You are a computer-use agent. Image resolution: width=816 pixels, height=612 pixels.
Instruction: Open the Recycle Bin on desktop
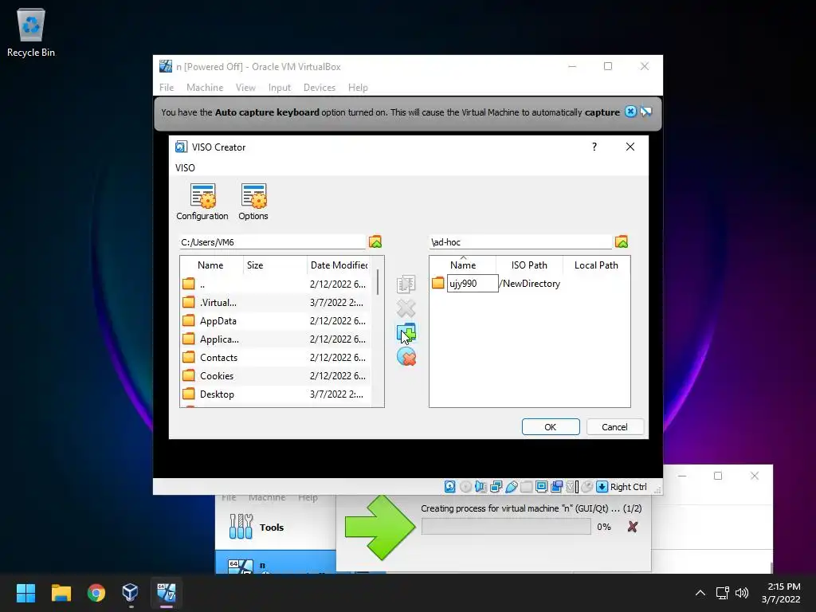pyautogui.click(x=31, y=33)
